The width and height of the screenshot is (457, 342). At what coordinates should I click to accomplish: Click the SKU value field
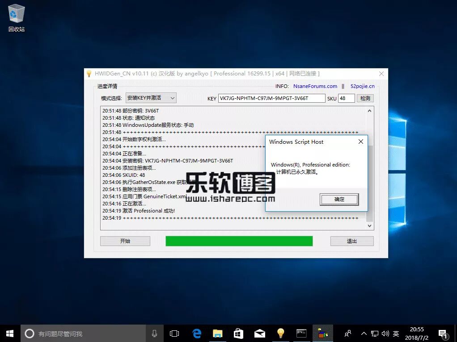tap(346, 98)
